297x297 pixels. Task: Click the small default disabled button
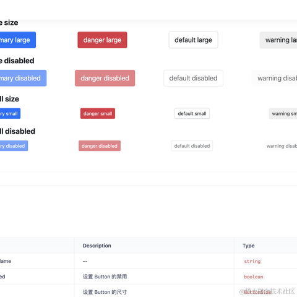pyautogui.click(x=192, y=146)
